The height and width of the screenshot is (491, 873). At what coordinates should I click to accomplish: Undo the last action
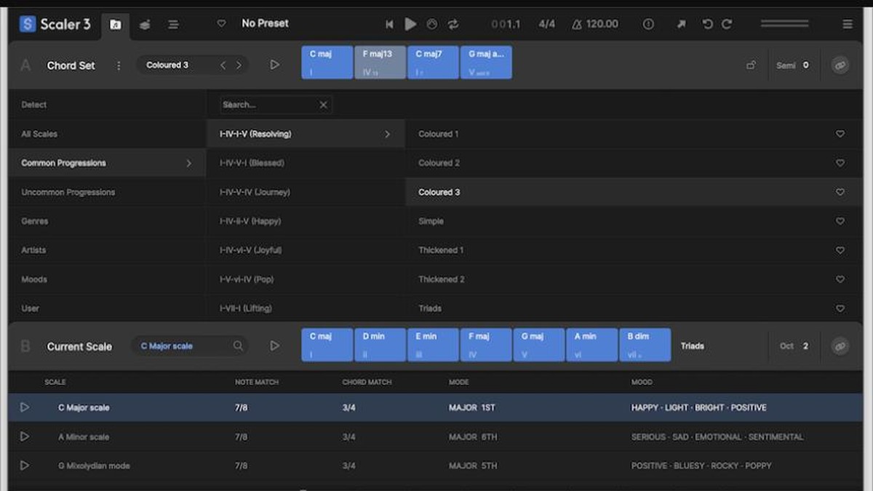pyautogui.click(x=707, y=24)
